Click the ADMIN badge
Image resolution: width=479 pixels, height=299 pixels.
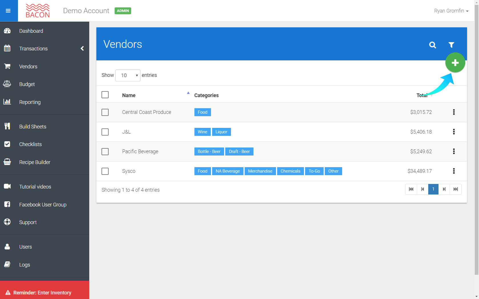click(123, 11)
